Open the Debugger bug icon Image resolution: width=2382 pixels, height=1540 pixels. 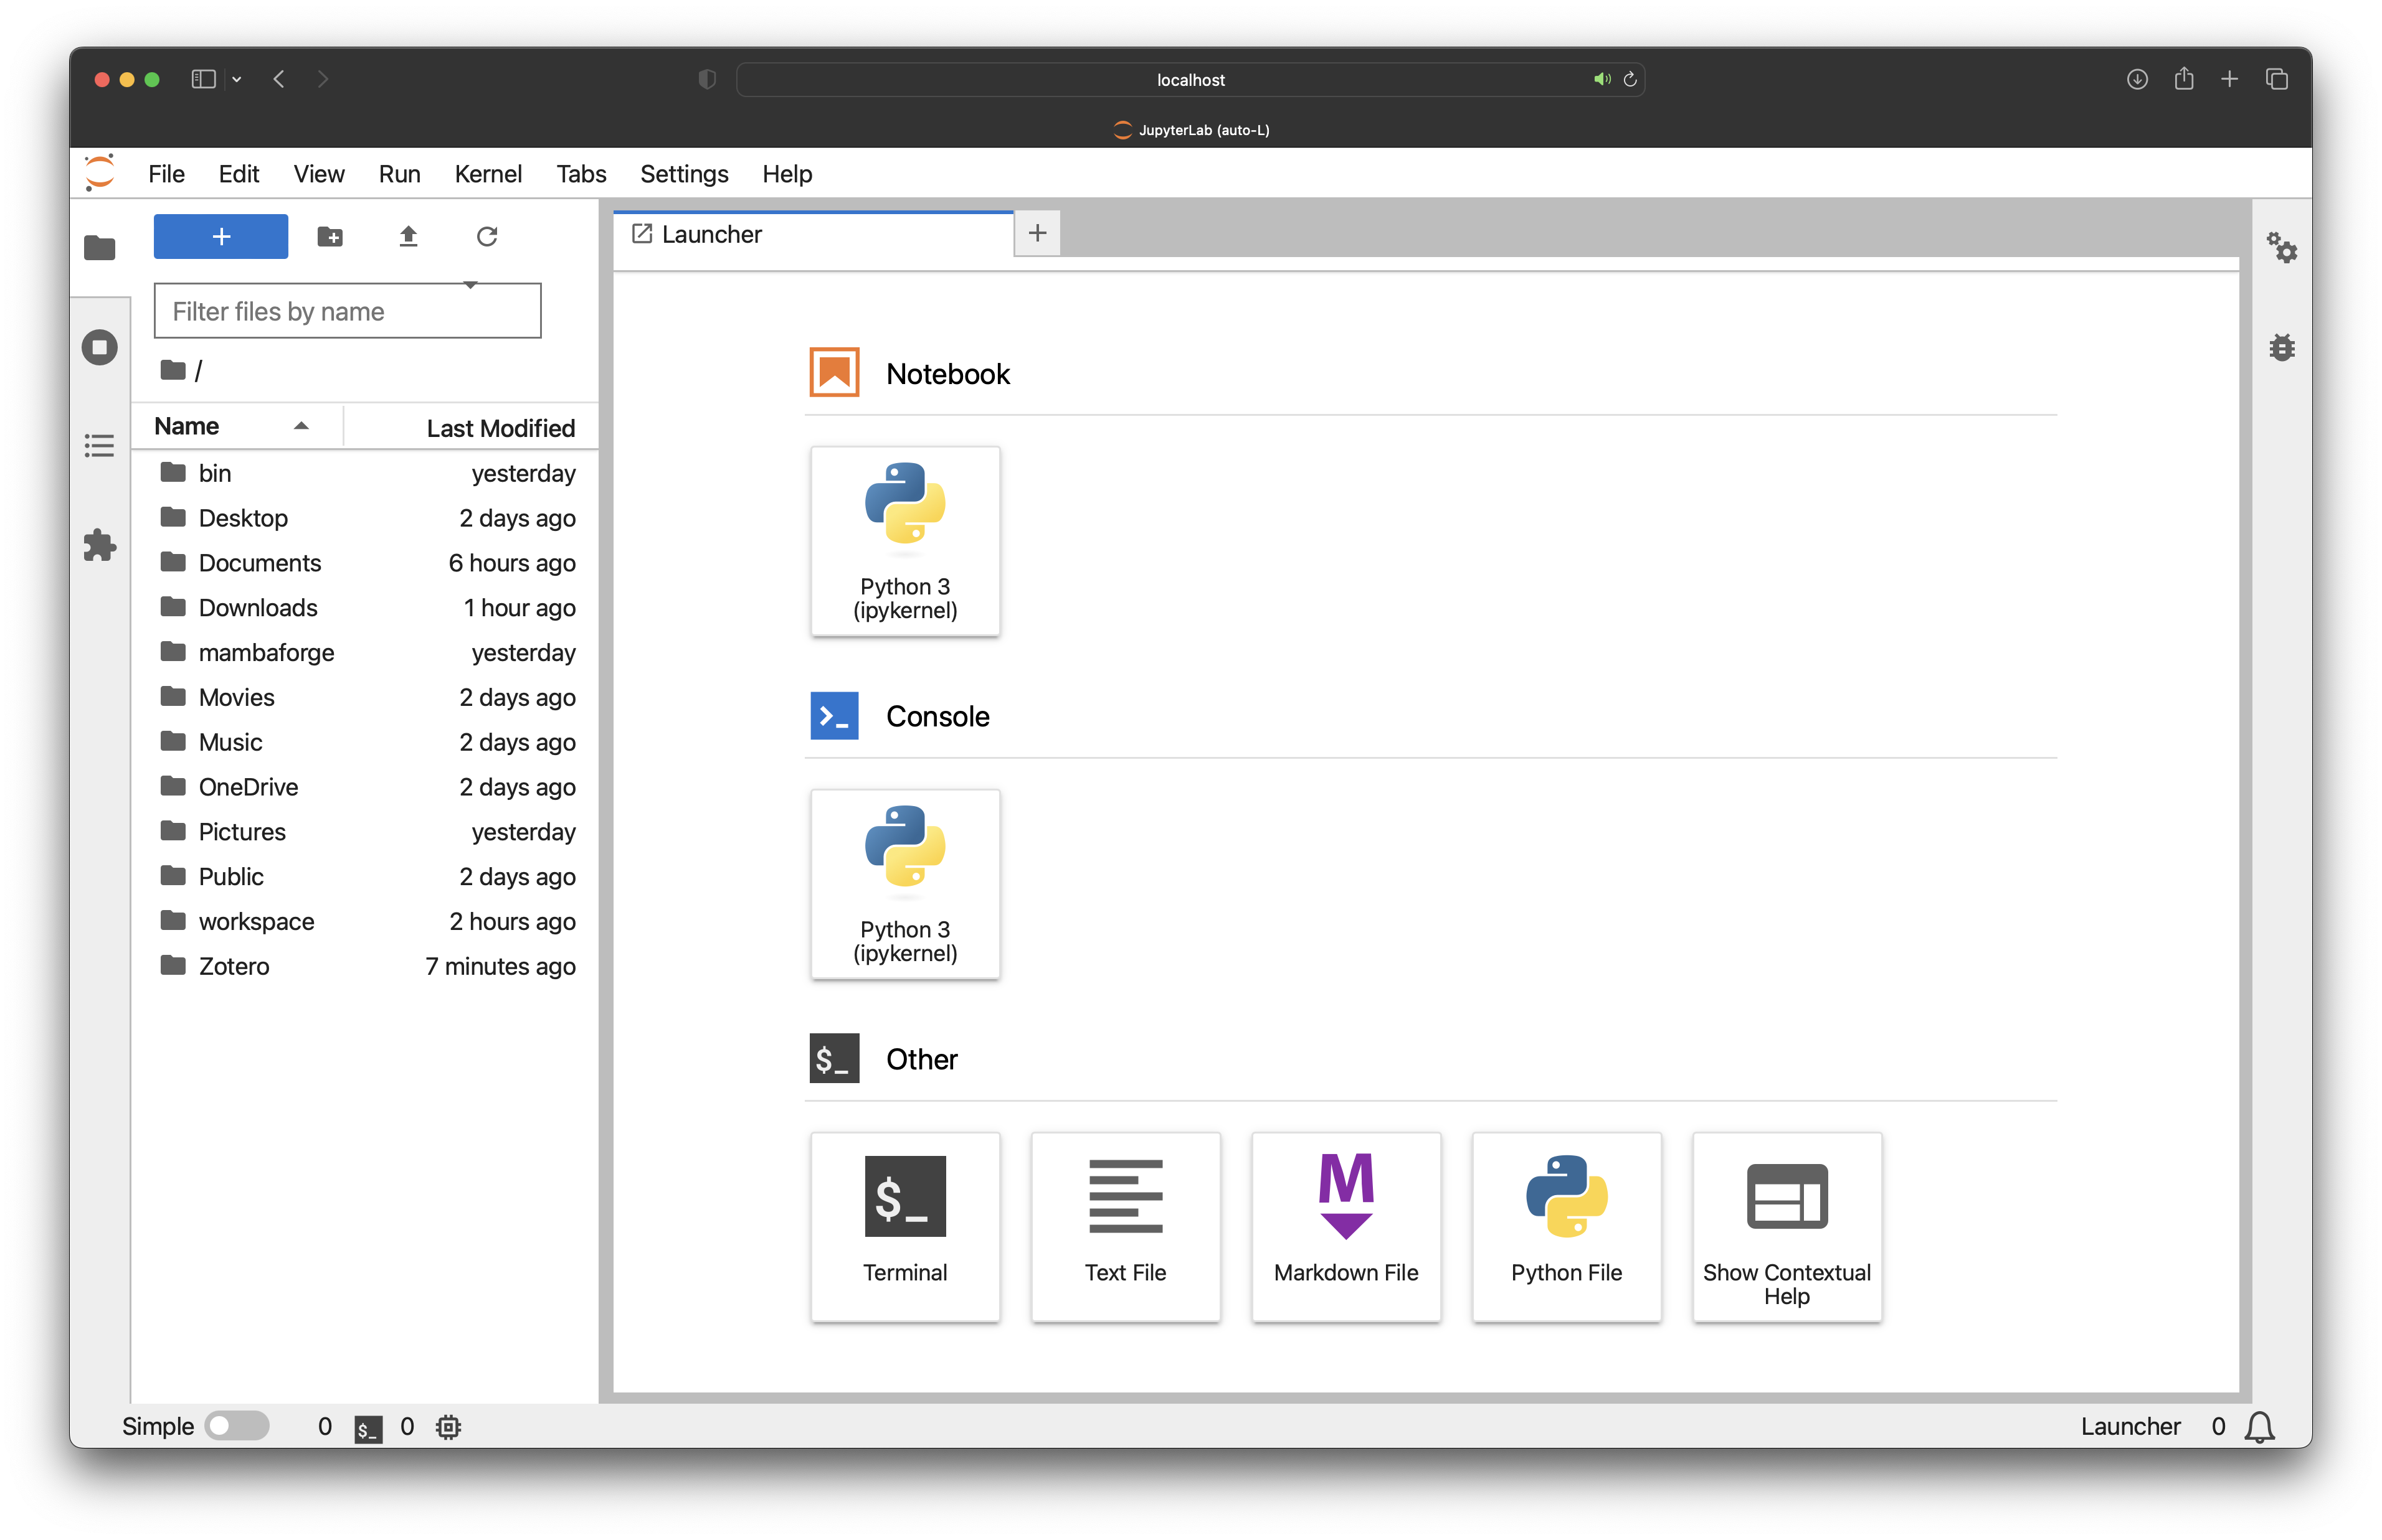click(x=2281, y=347)
